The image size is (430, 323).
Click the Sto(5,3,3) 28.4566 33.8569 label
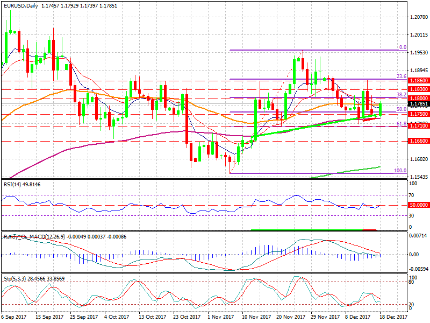click(34, 278)
